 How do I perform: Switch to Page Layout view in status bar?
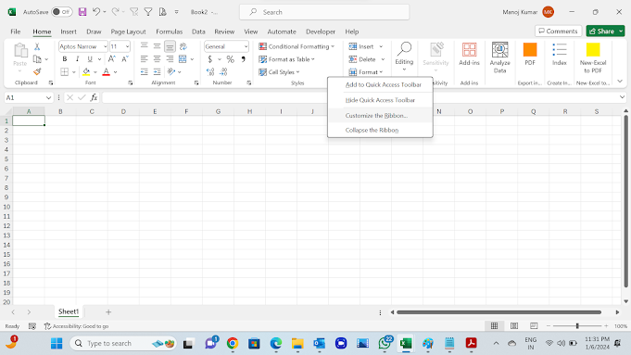click(x=514, y=325)
